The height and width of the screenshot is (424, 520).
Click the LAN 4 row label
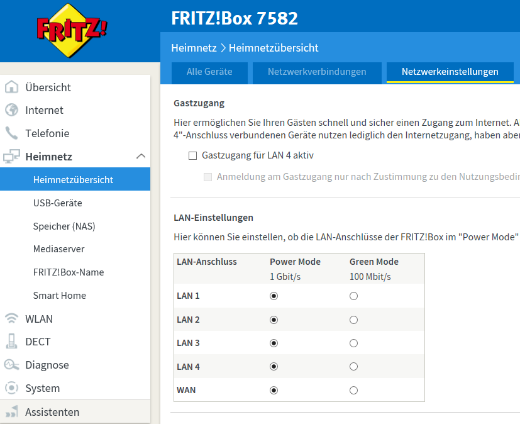[188, 367]
